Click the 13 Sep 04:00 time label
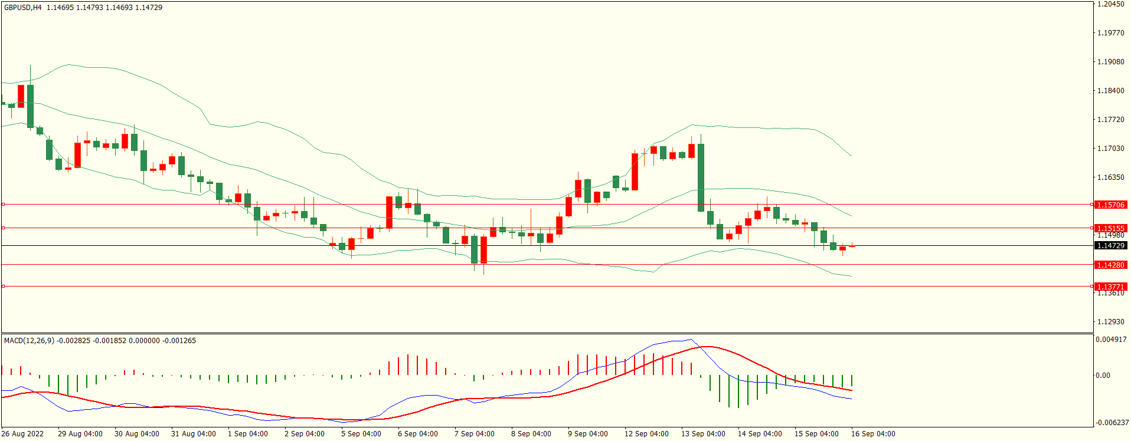Screen dimensions: 1131x441 (703, 434)
